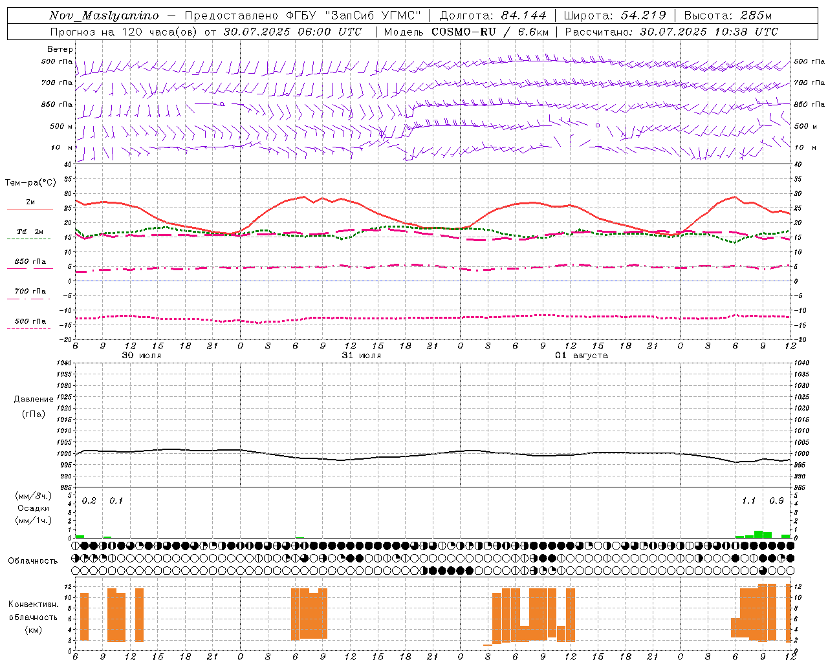The height and width of the screenshot is (662, 828).
Task: Select the forecast start time 30.07.2025 06:00 UTC
Action: [292, 32]
